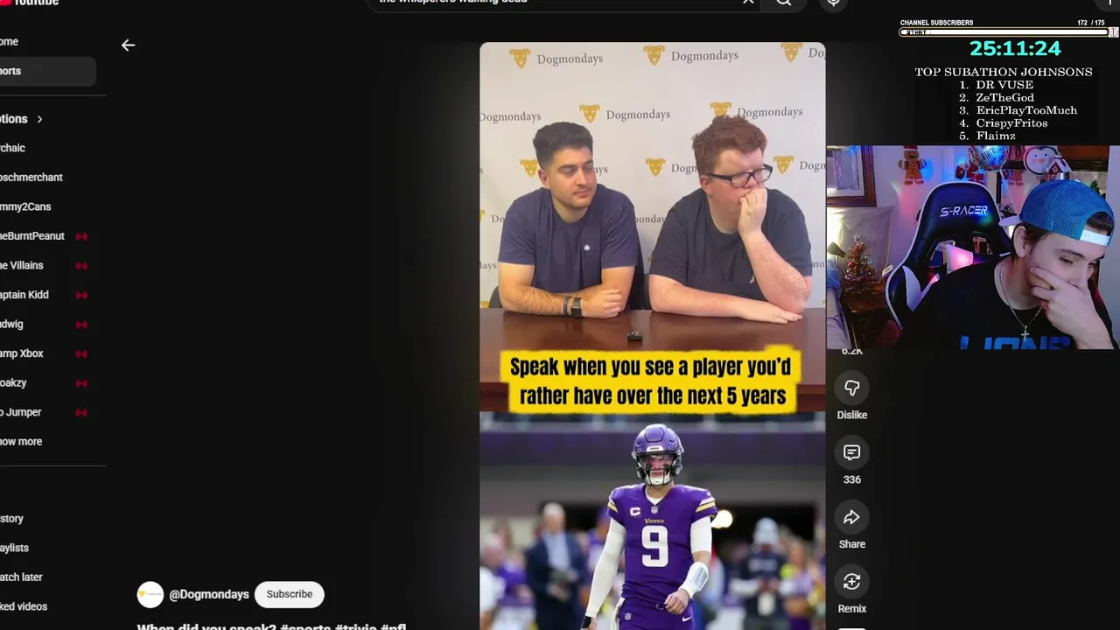This screenshot has height=630, width=1120.
Task: Open Ludwig live channel
Action: [48, 324]
